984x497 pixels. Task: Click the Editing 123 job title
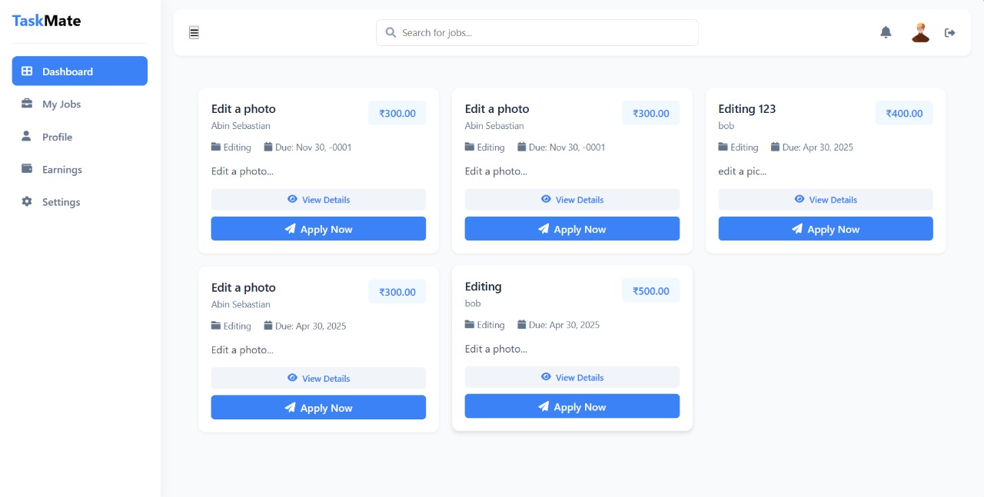click(x=746, y=109)
